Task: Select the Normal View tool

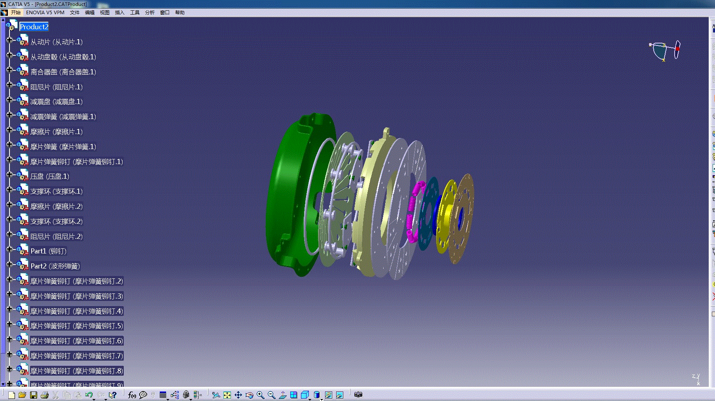Action: (282, 395)
